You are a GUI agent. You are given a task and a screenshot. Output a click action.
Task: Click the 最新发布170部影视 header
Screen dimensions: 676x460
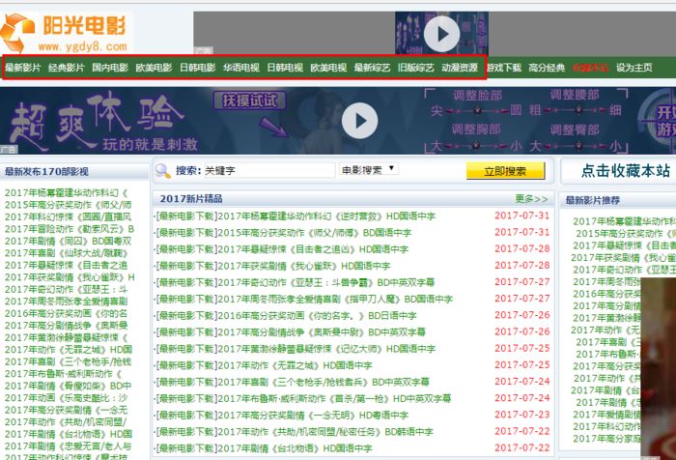coord(46,172)
